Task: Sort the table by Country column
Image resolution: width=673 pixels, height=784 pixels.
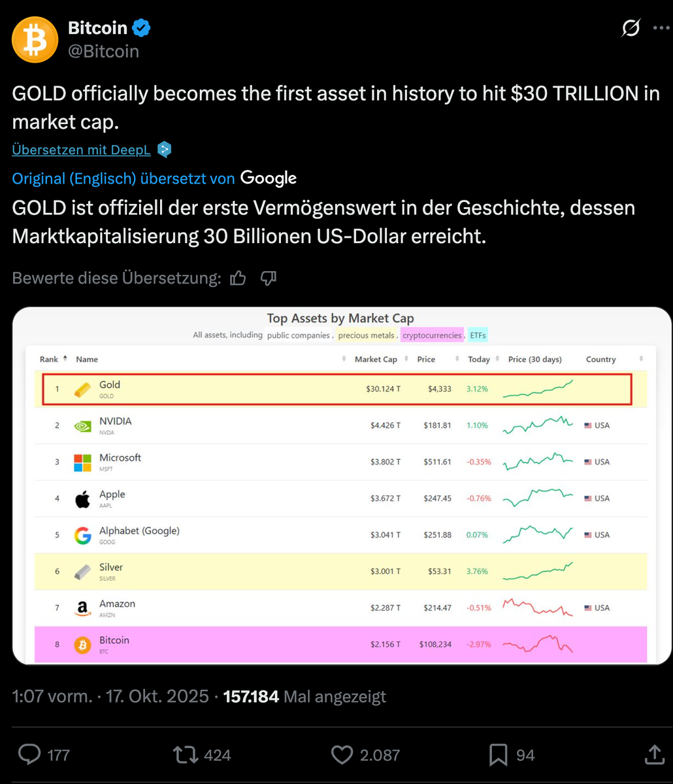Action: pos(601,359)
